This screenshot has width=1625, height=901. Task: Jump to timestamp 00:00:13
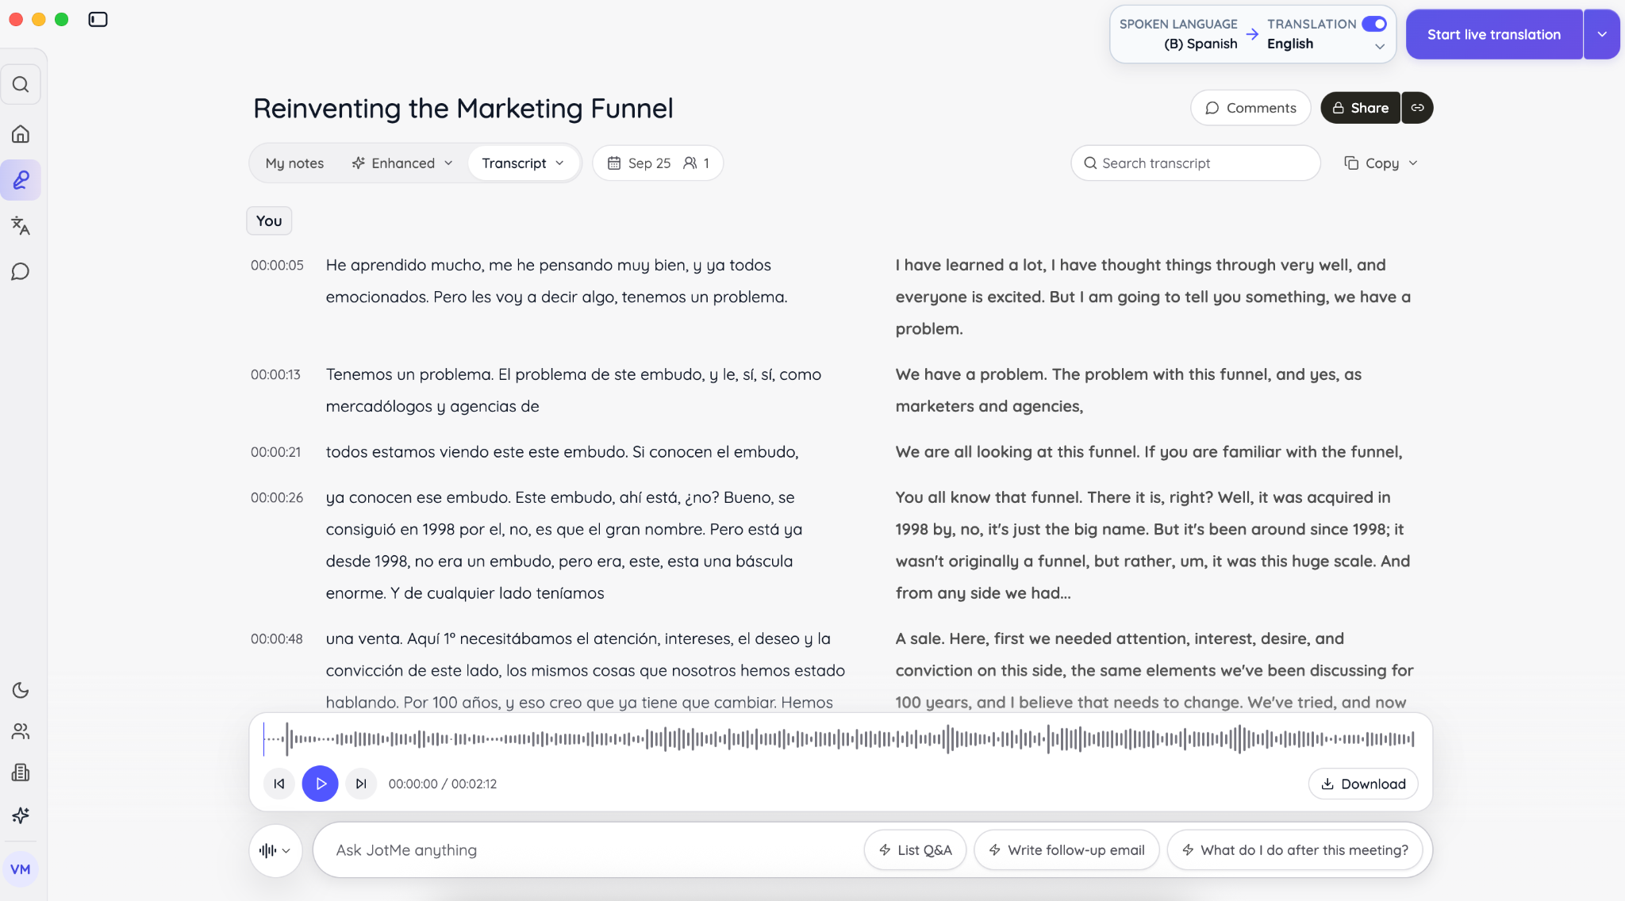[x=275, y=374]
